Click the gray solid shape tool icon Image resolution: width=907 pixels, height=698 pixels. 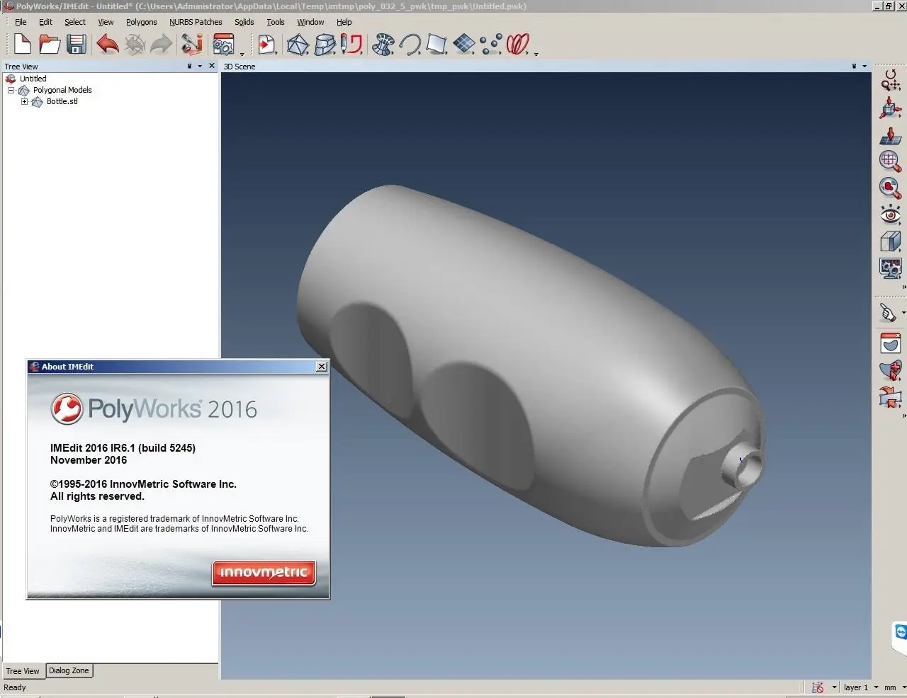[x=325, y=45]
